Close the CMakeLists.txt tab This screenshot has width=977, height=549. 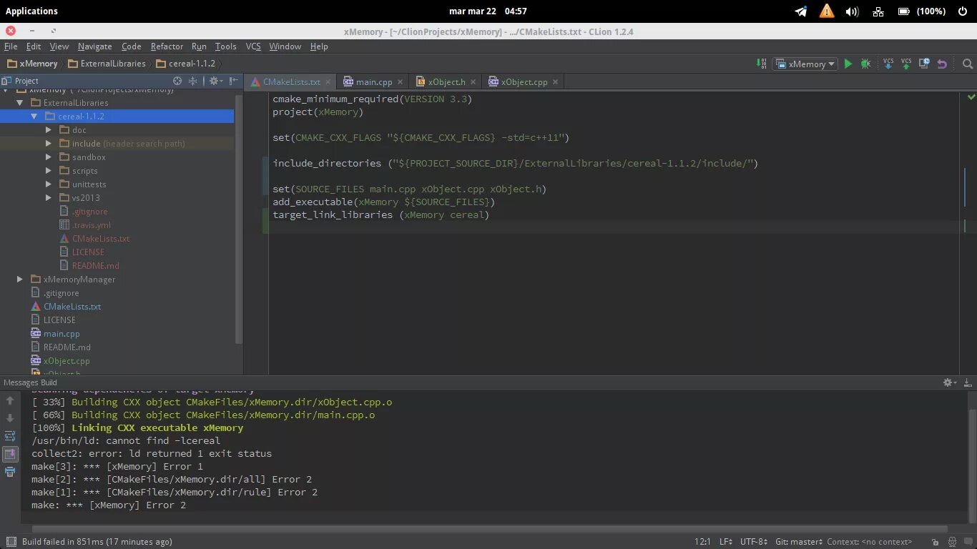point(328,81)
